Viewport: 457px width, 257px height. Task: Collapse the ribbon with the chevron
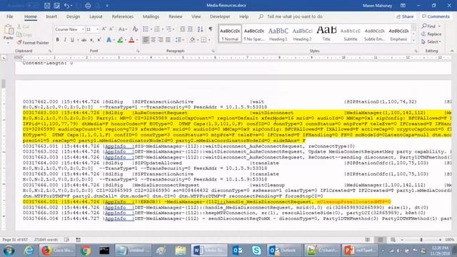pyautogui.click(x=452, y=51)
